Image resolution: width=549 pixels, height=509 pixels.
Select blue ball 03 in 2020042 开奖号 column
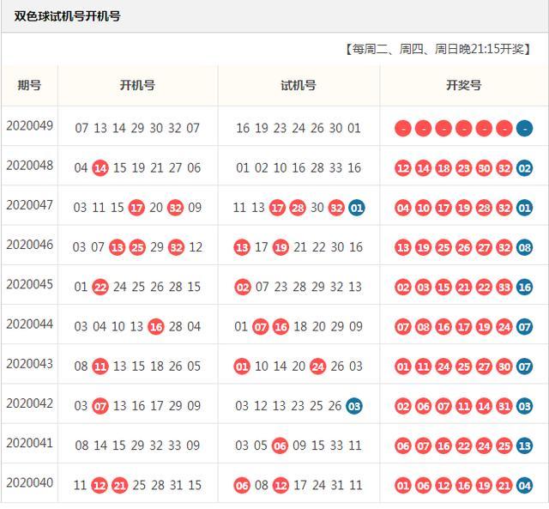tap(524, 406)
